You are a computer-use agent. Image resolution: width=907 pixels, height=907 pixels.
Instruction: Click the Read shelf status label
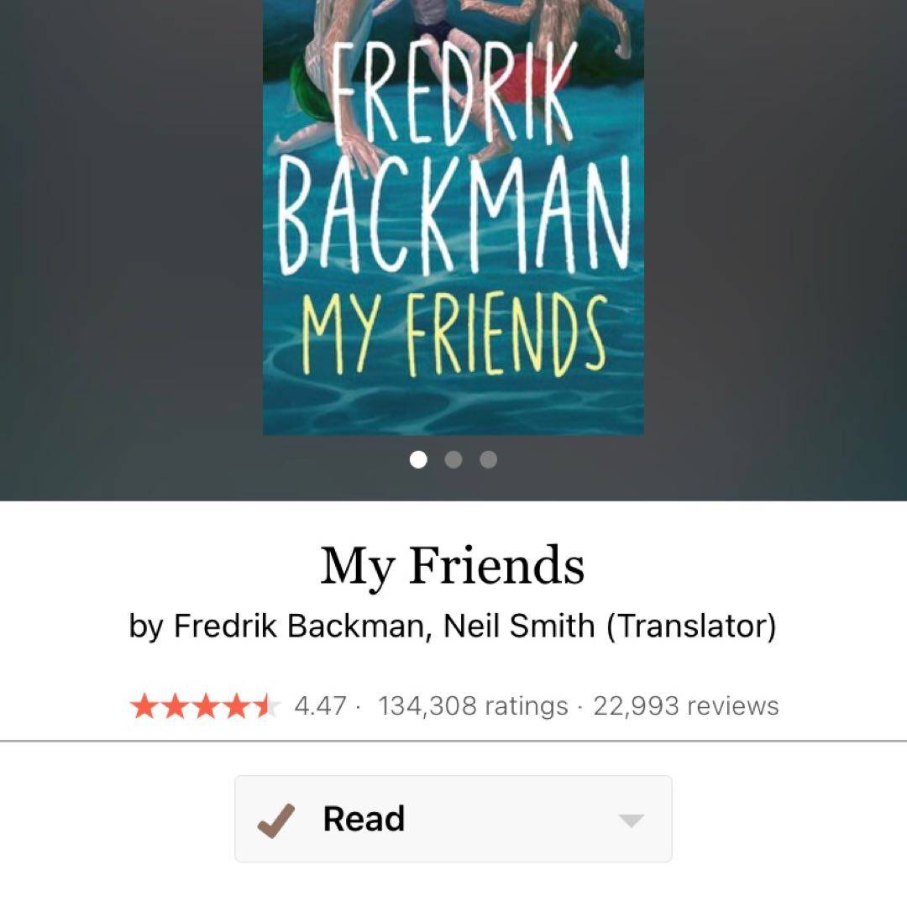[x=364, y=819]
